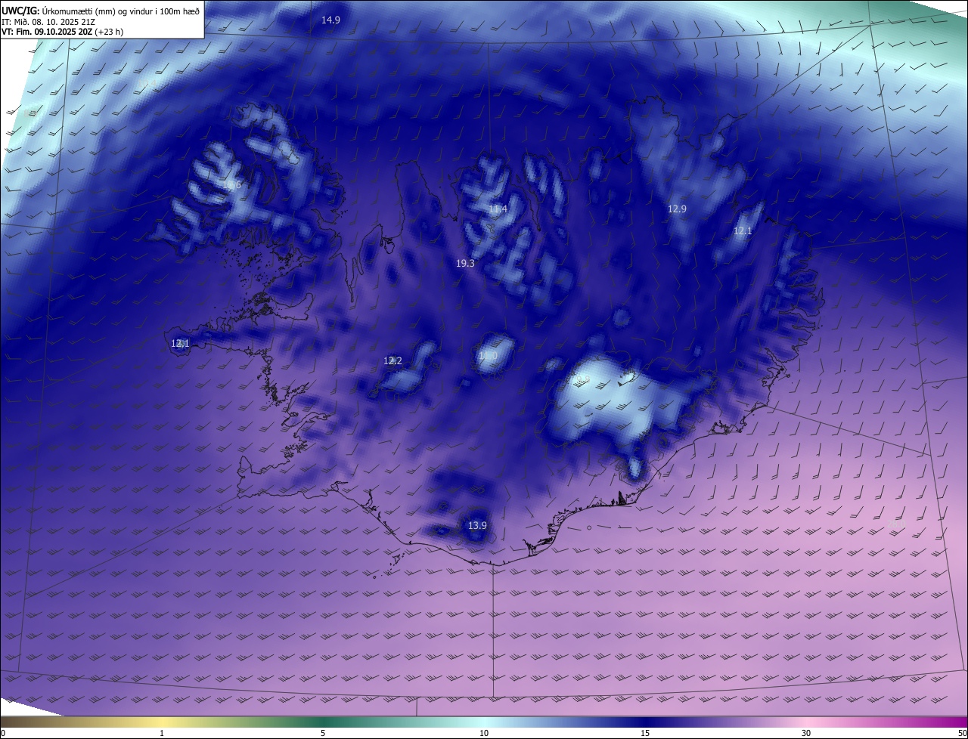968x739 pixels.
Task: Click the 19.3 value on the map
Action: (465, 264)
